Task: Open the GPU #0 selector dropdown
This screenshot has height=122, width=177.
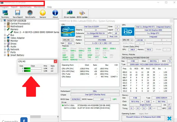Action: coord(129,39)
